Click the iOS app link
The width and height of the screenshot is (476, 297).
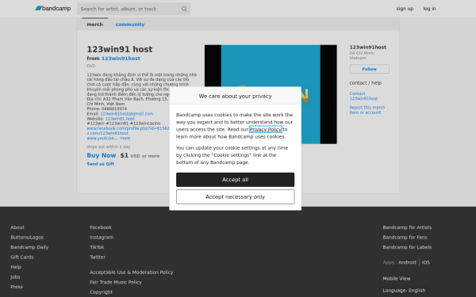425,262
